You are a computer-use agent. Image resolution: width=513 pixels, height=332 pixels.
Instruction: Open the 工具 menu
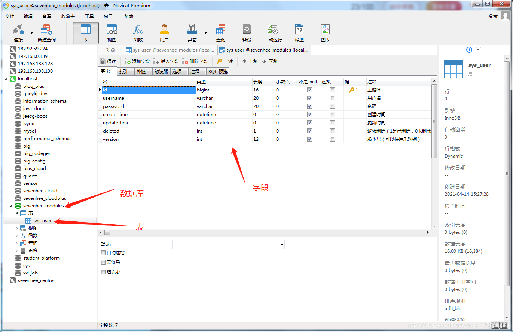pyautogui.click(x=89, y=16)
